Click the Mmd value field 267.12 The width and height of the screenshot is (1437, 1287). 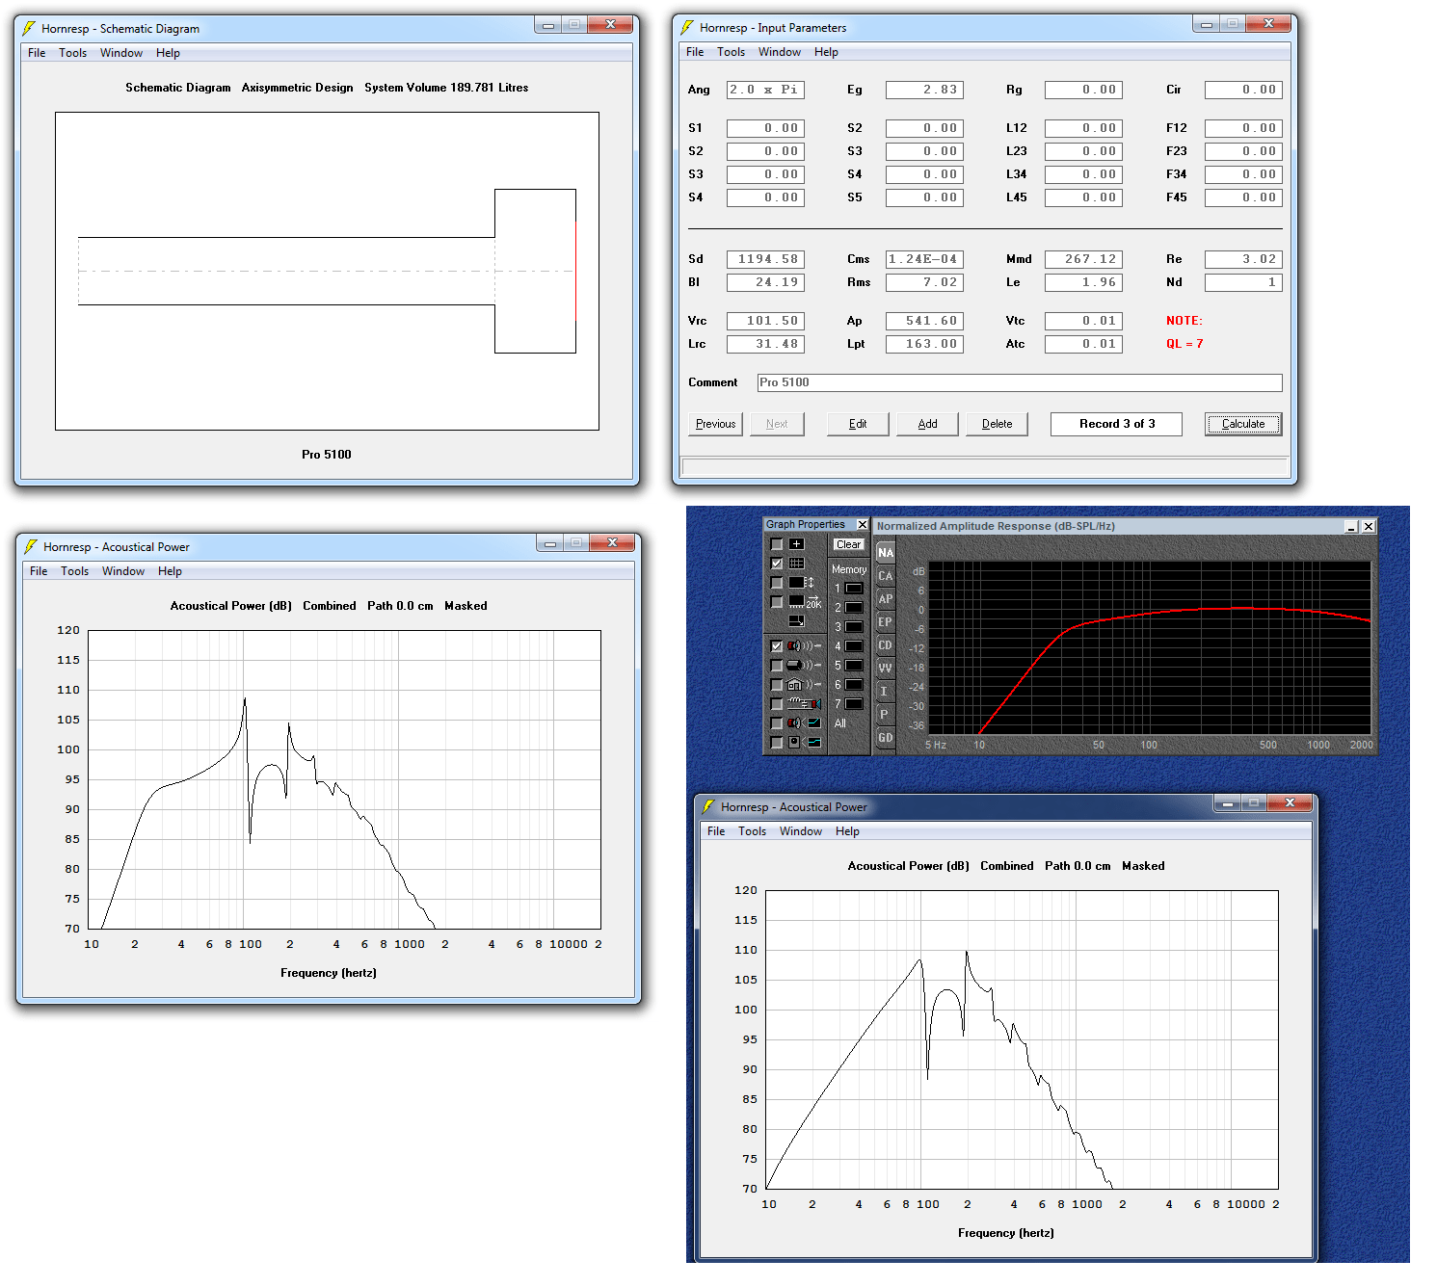(1083, 259)
